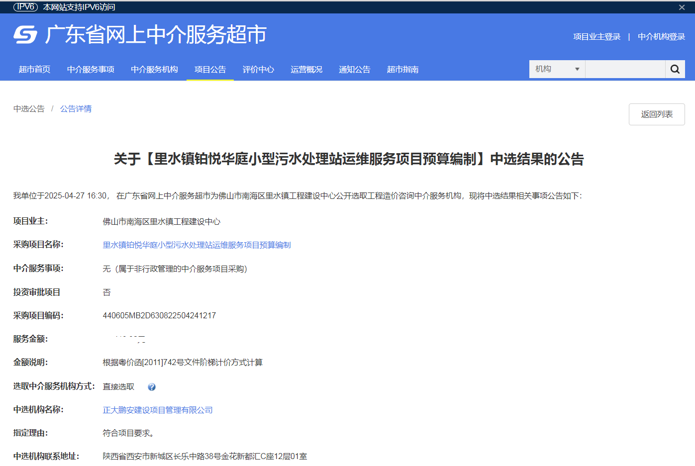695x466 pixels.
Task: Open the 中介机构登录 link
Action: [x=661, y=37]
